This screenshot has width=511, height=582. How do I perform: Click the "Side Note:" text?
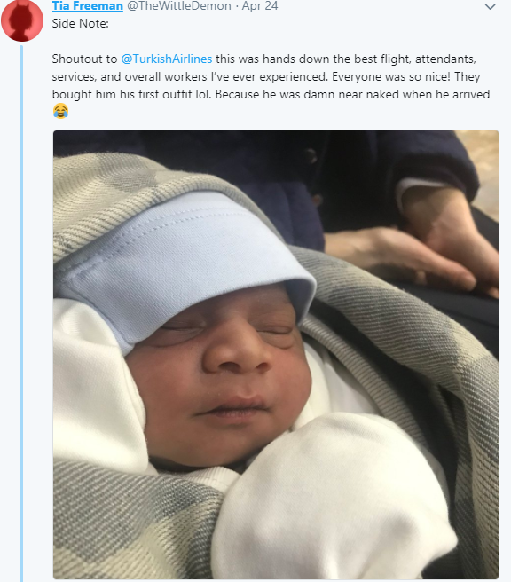(80, 23)
